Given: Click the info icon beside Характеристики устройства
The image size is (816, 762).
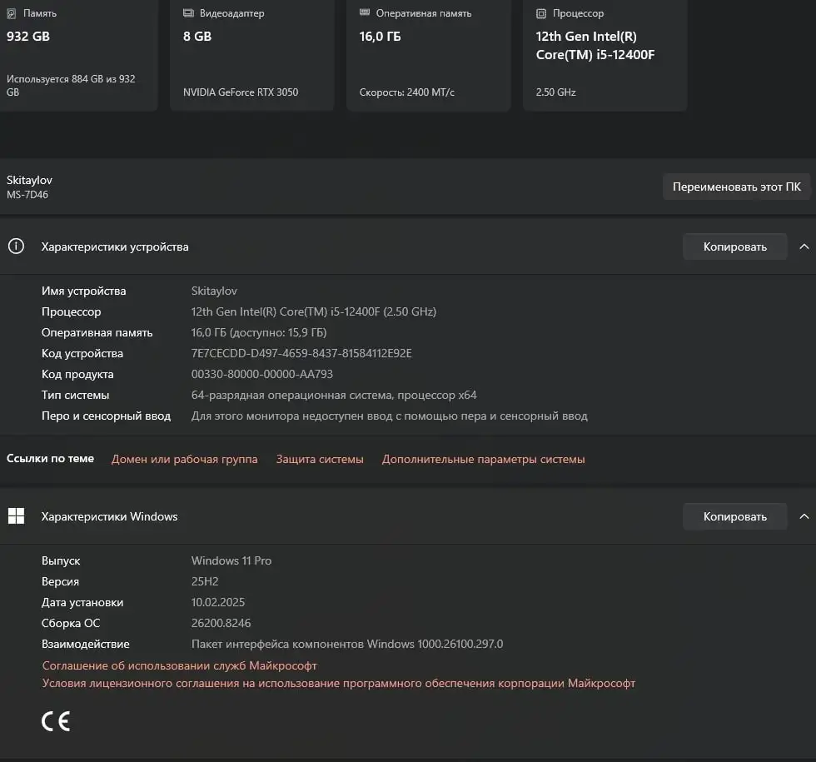Looking at the screenshot, I should 16,247.
